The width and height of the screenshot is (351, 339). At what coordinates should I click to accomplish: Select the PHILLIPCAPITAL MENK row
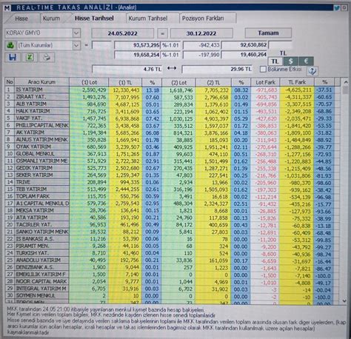pos(173,126)
